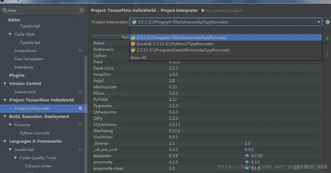This screenshot has width=331, height=173.
Task: Click the Python icon in the interpreter field
Action: point(134,22)
